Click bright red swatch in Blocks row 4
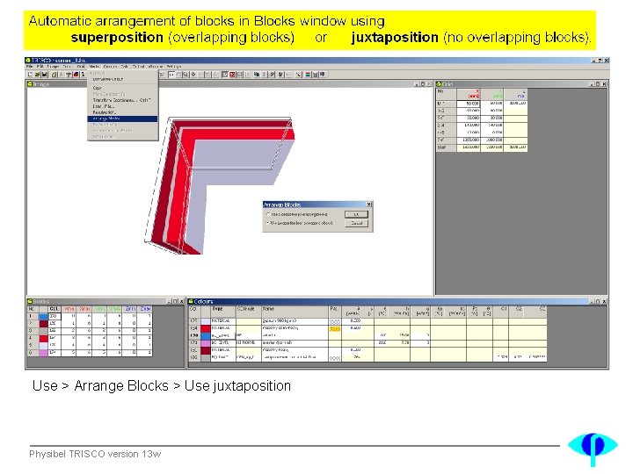The height and width of the screenshot is (474, 633). pyautogui.click(x=43, y=338)
